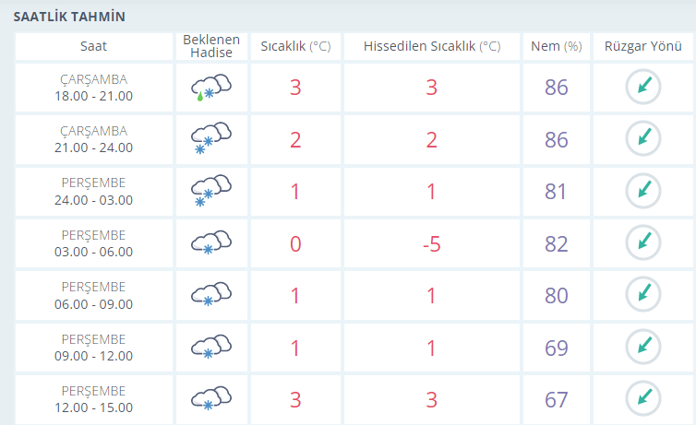Click the Nem (%) column header

557,46
